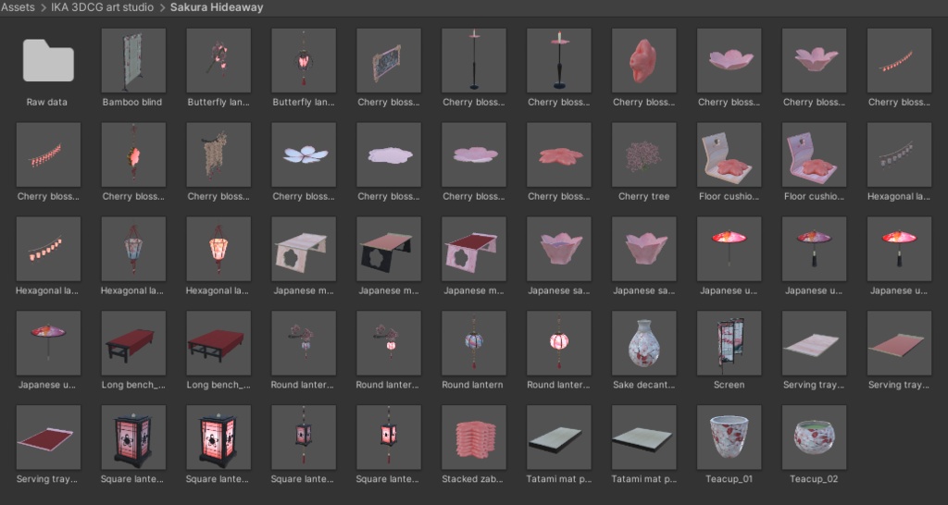This screenshot has height=505, width=948.
Task: Select the Teacup_01 asset
Action: 730,437
